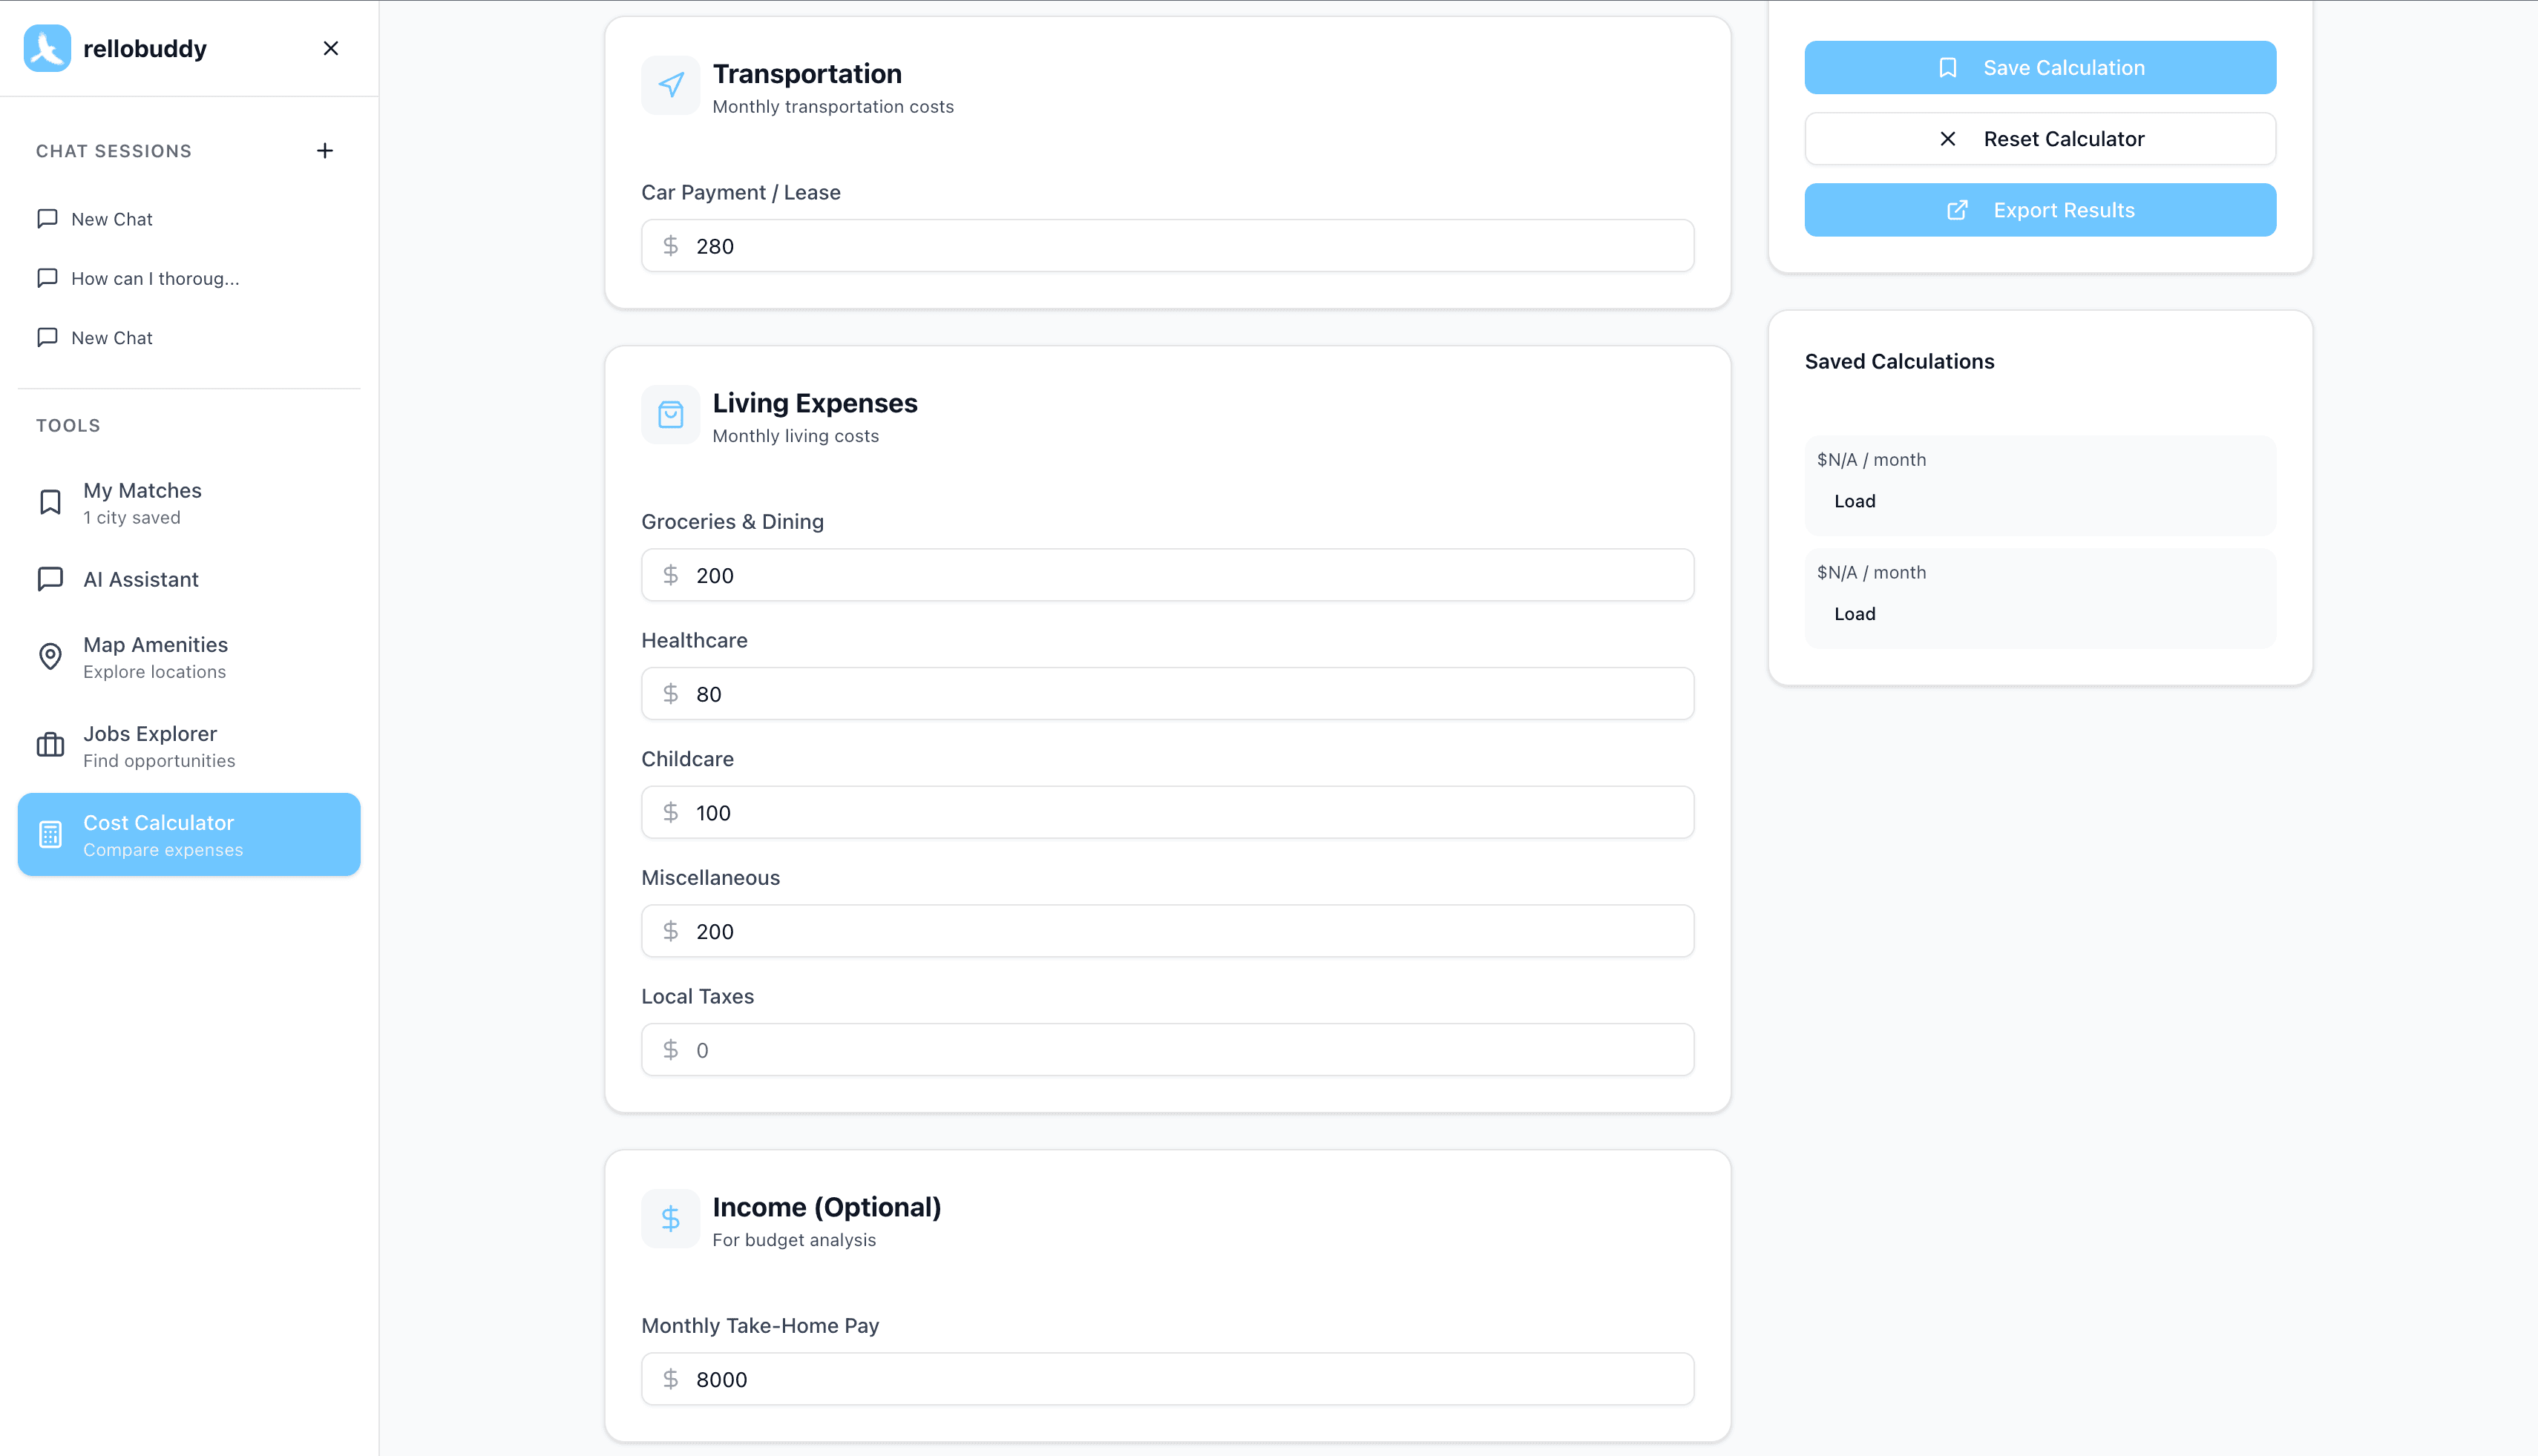
Task: Click the rellobuddy bird logo icon
Action: tap(47, 48)
